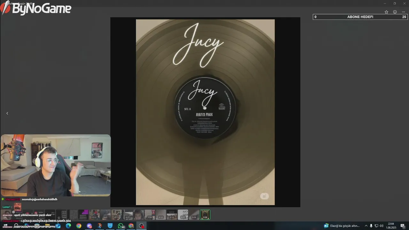Open the purple app with 9+ badge
Viewport: 409px width, 230px height.
coord(89,226)
